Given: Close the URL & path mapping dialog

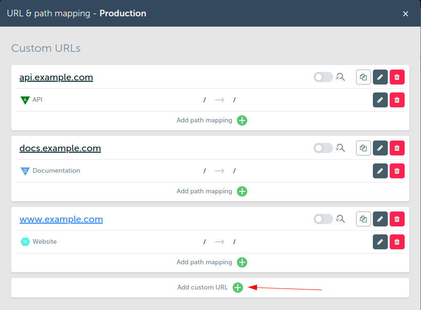Looking at the screenshot, I should pyautogui.click(x=406, y=14).
